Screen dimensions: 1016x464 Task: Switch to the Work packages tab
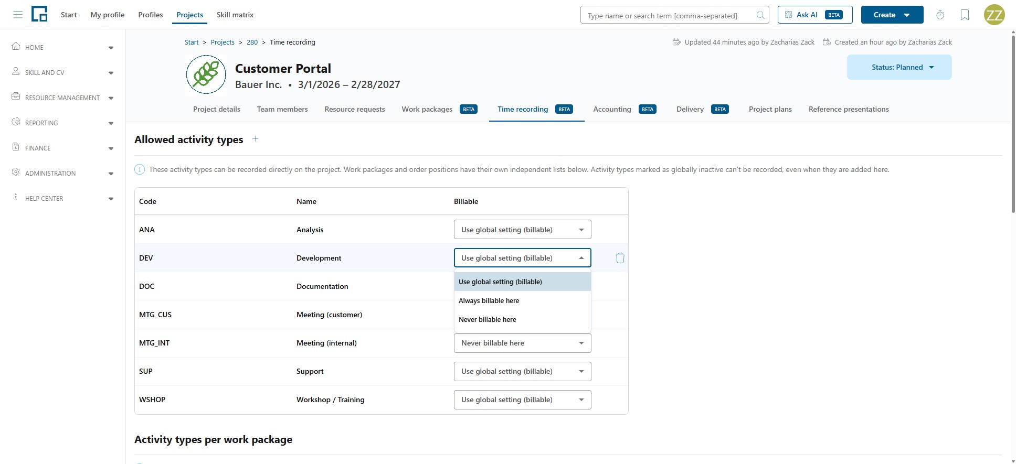tap(439, 109)
